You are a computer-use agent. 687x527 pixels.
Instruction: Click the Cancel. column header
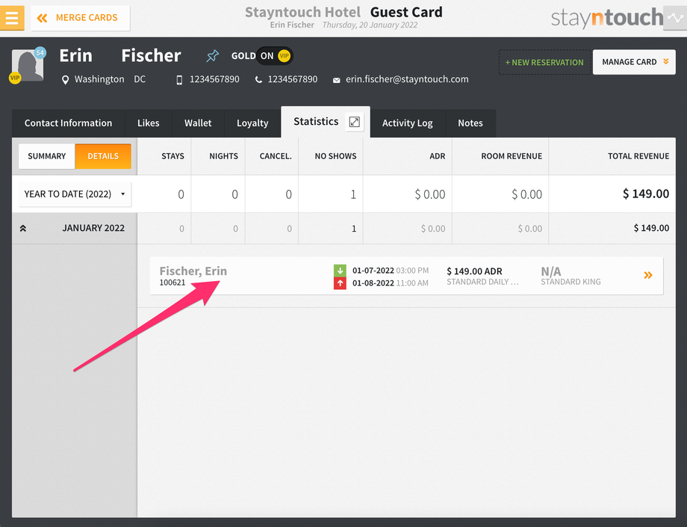point(276,156)
